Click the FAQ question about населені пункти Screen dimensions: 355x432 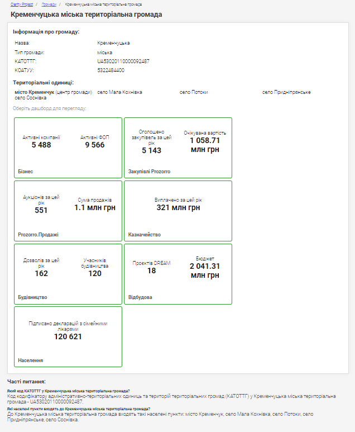tap(78, 409)
